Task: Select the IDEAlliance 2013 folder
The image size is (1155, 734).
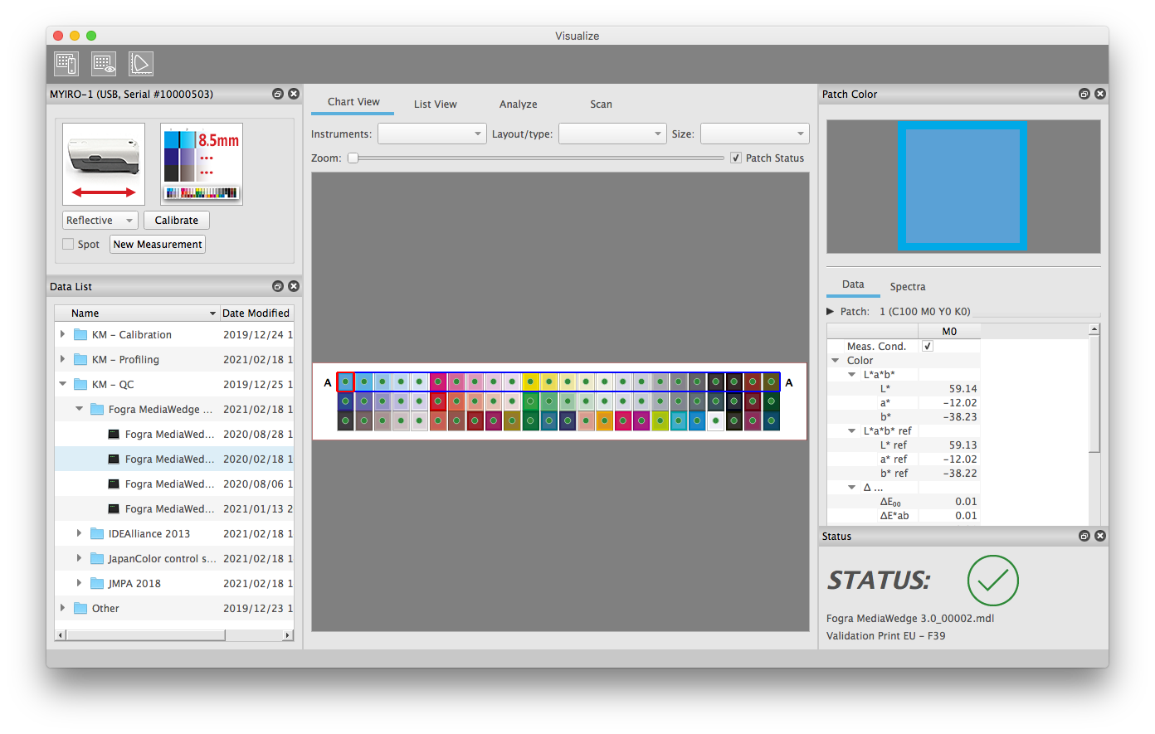Action: point(149,534)
